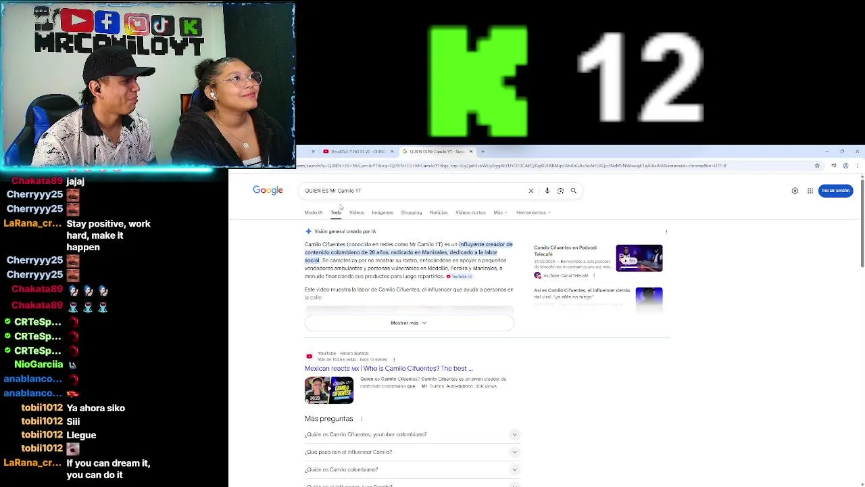Click the large green Kick logo

click(x=477, y=81)
